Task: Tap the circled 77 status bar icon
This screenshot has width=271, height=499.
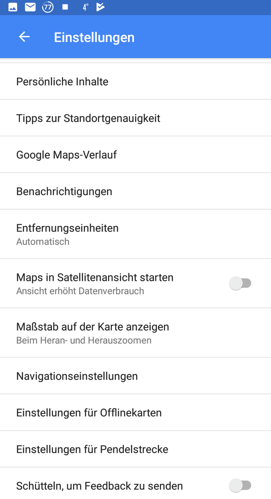Action: [48, 7]
